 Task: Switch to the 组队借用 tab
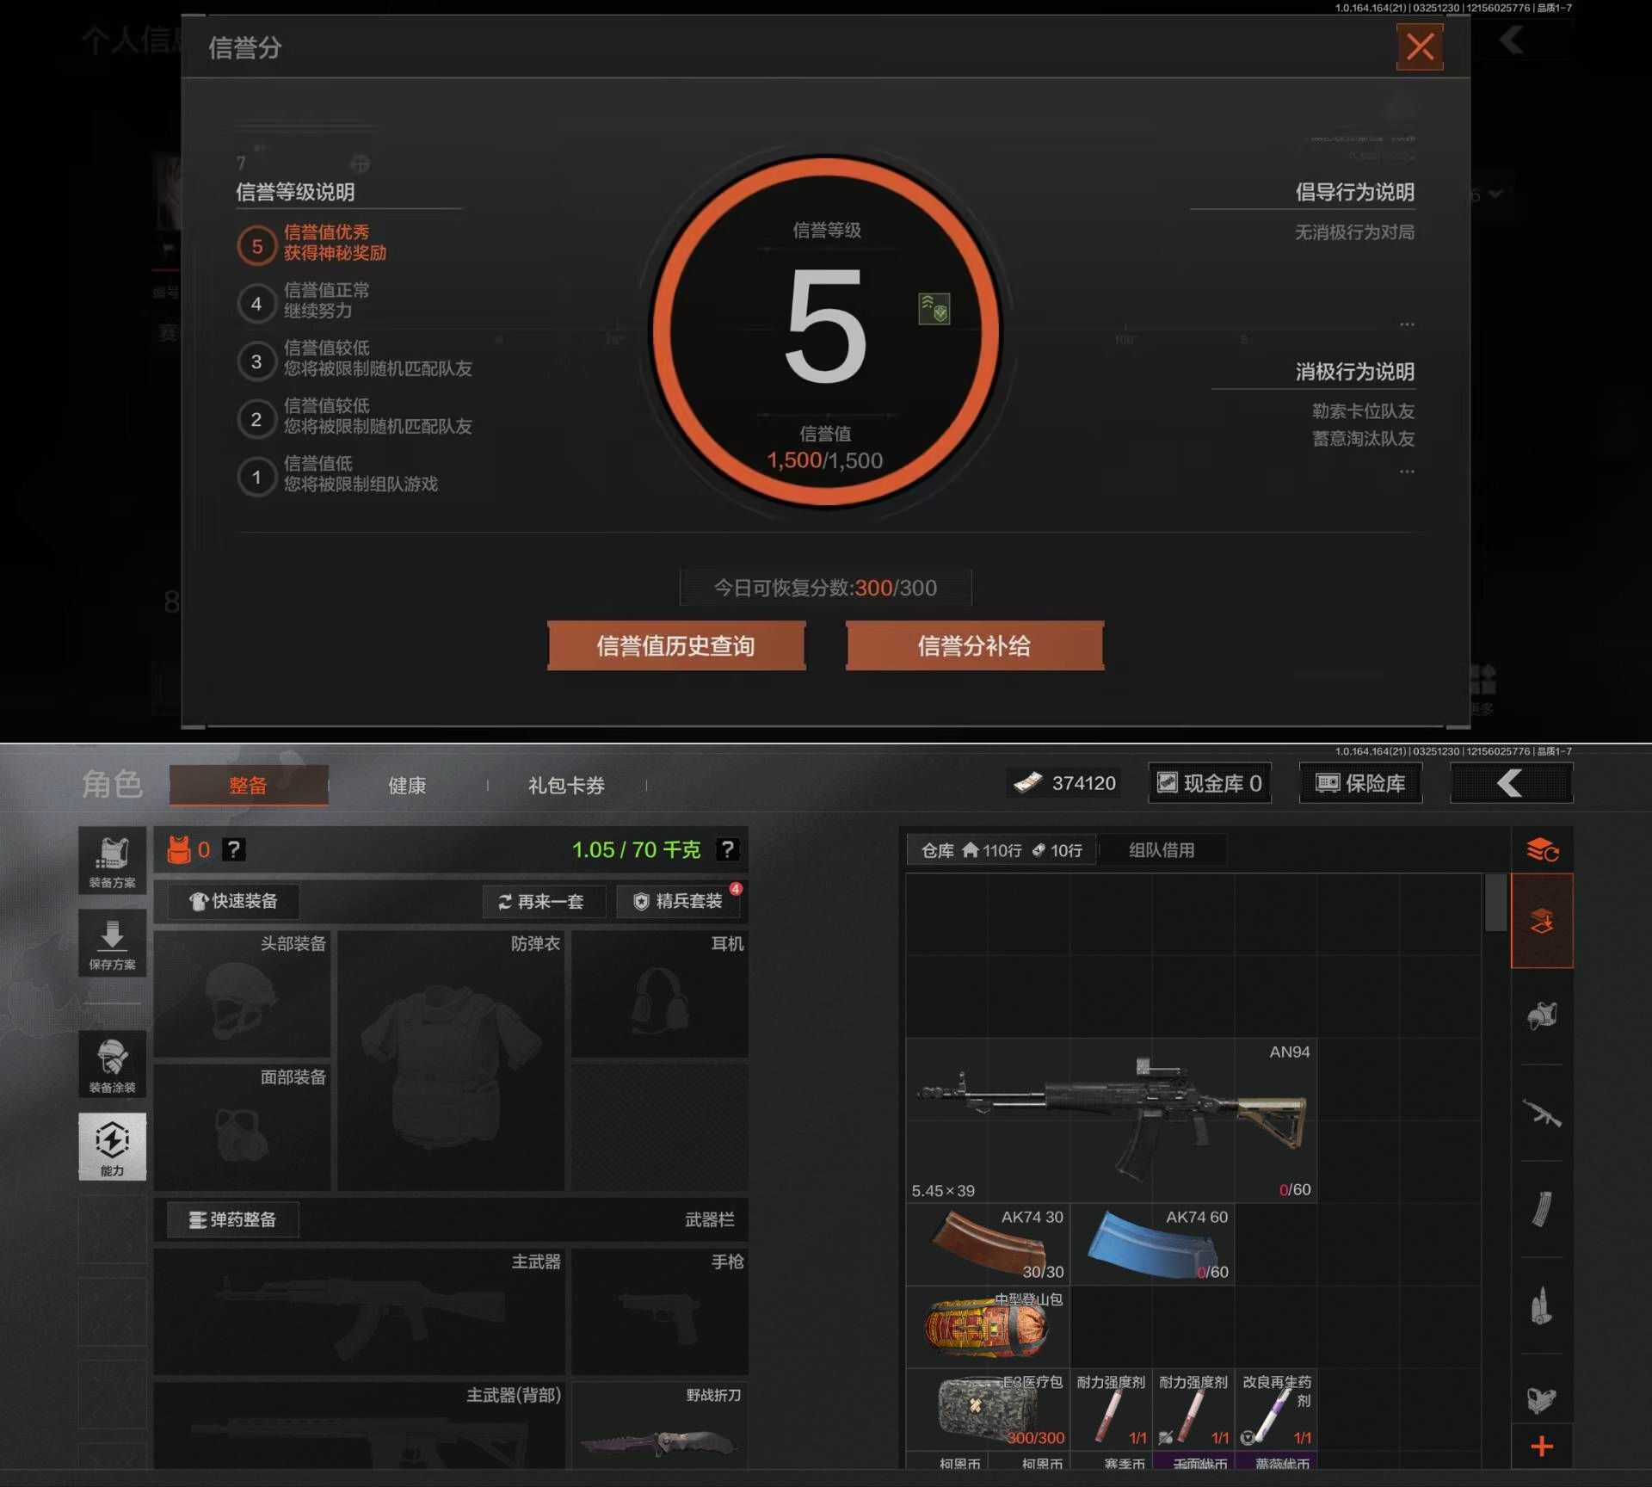click(x=1161, y=850)
